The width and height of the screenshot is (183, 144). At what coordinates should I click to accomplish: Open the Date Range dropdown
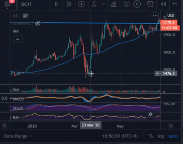[18, 136]
